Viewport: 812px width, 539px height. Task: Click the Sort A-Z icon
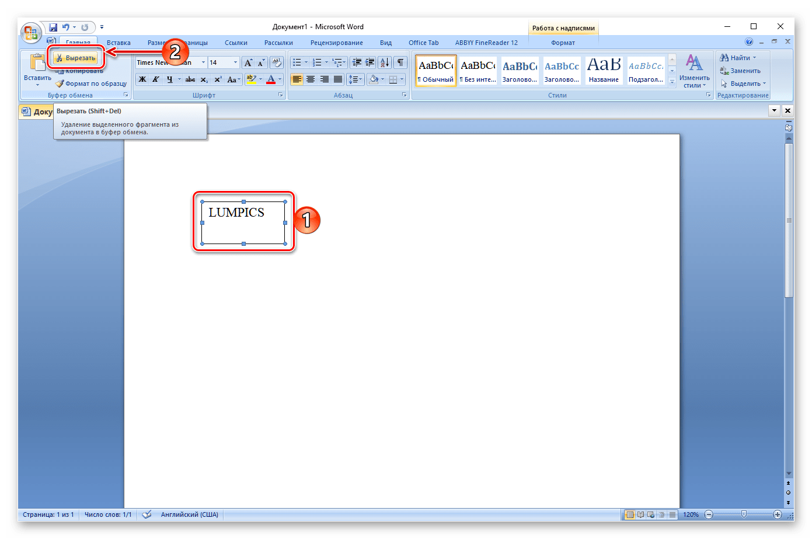[385, 62]
